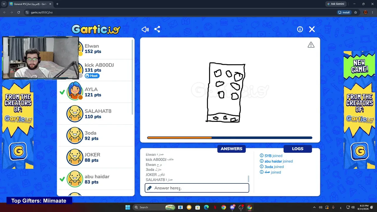The image size is (377, 212).
Task: Close the General #5Cj3vz tab
Action: tap(50, 4)
